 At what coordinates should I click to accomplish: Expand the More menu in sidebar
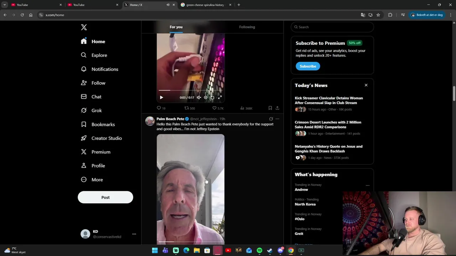92,180
